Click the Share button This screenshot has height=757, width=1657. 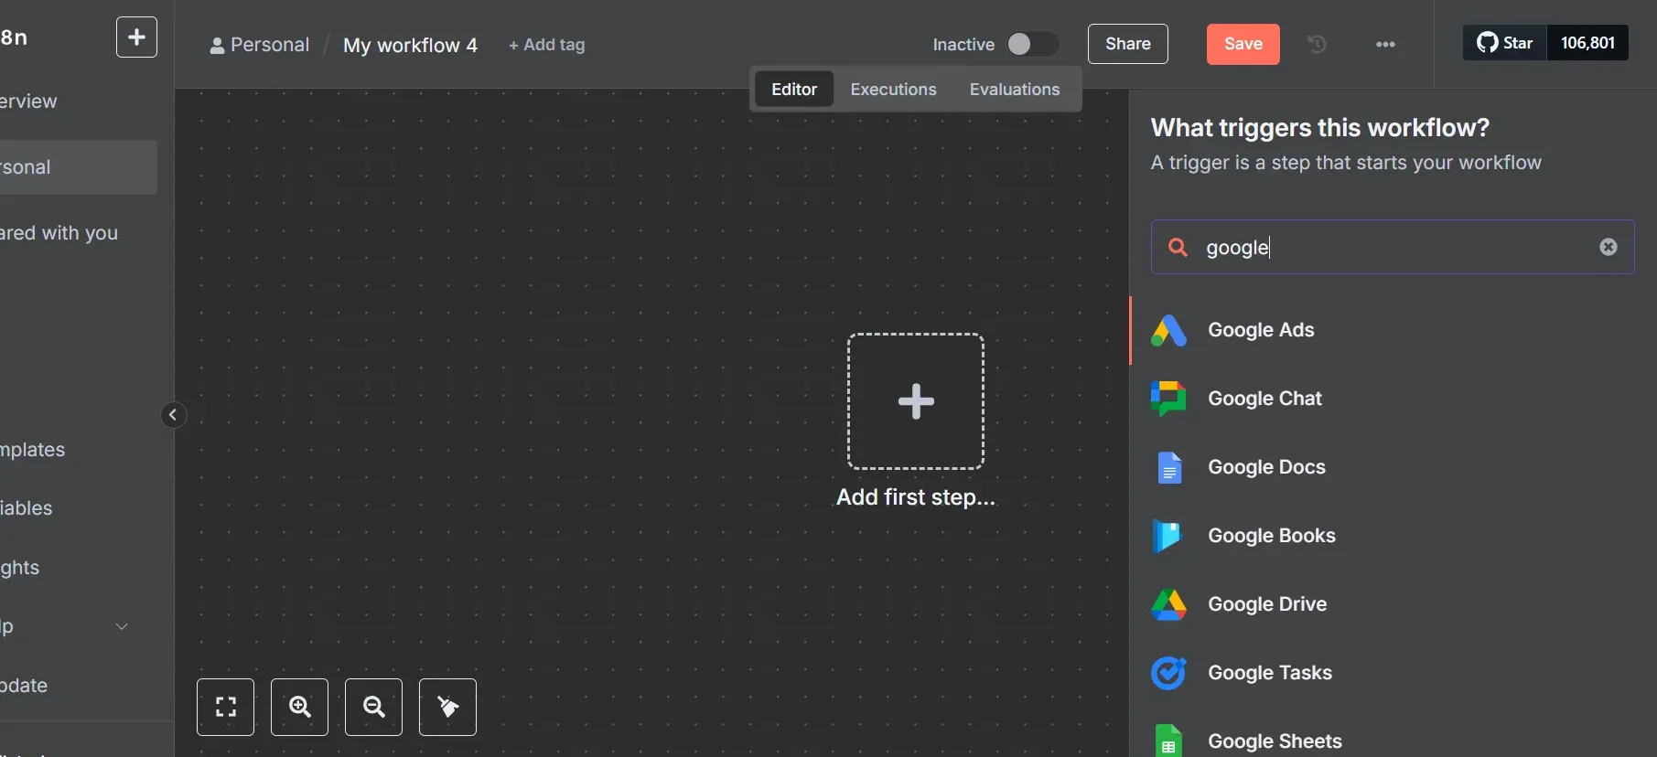pyautogui.click(x=1127, y=44)
